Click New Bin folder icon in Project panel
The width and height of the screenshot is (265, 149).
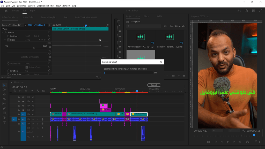[184, 76]
